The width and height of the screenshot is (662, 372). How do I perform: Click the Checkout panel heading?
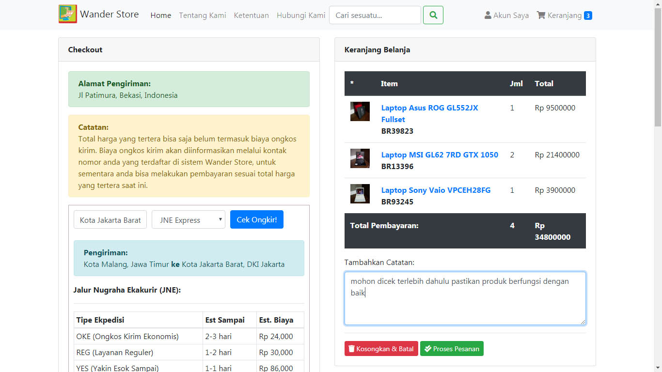tap(85, 49)
